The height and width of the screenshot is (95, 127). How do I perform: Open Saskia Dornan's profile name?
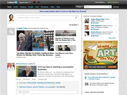pyautogui.click(x=96, y=32)
